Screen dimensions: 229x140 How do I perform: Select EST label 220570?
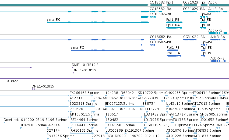[x=76, y=109]
